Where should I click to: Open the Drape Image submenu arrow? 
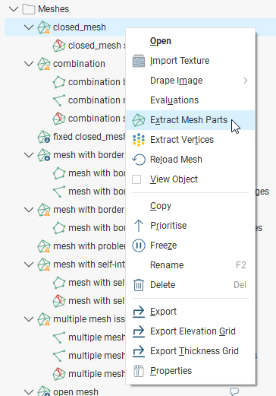[245, 81]
